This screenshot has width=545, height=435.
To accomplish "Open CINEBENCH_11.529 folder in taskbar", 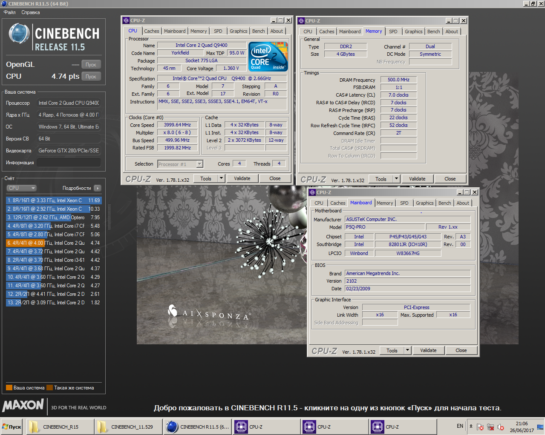I will pos(128,426).
